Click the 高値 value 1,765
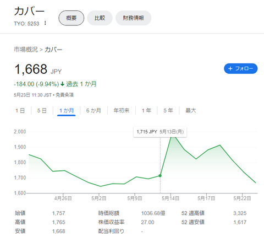Viewport: 264px width, 242px height. pyautogui.click(x=59, y=222)
